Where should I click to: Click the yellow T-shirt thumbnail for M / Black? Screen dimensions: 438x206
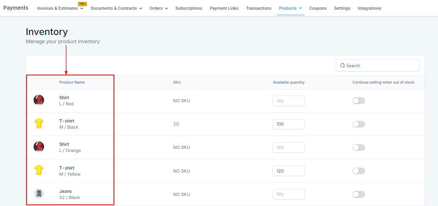39,123
